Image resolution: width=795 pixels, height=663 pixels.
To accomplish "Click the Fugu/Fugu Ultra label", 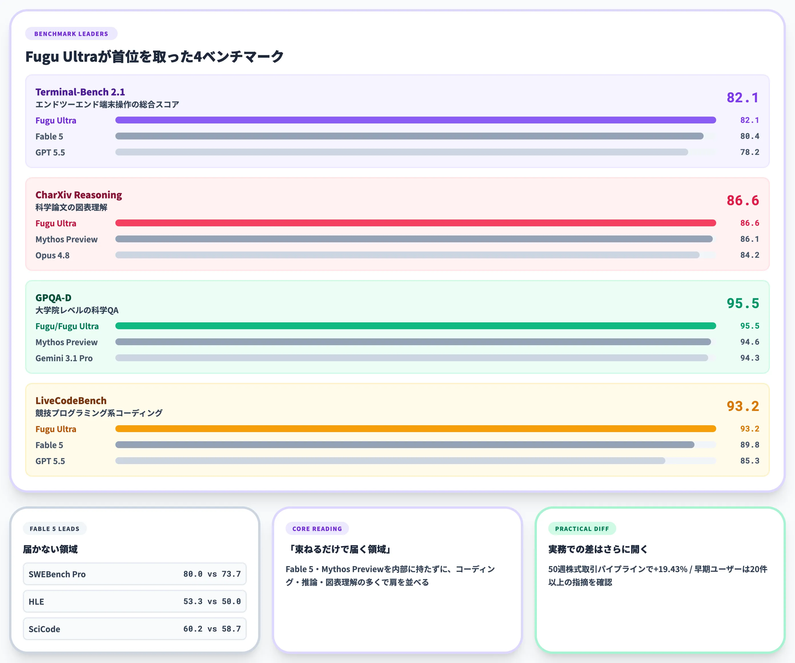I will point(67,326).
